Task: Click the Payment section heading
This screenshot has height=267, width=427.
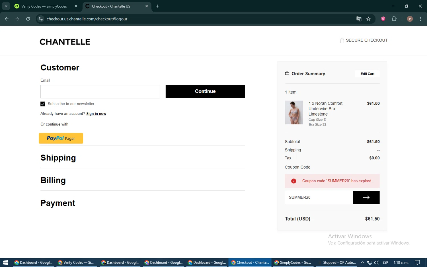Action: [x=58, y=203]
